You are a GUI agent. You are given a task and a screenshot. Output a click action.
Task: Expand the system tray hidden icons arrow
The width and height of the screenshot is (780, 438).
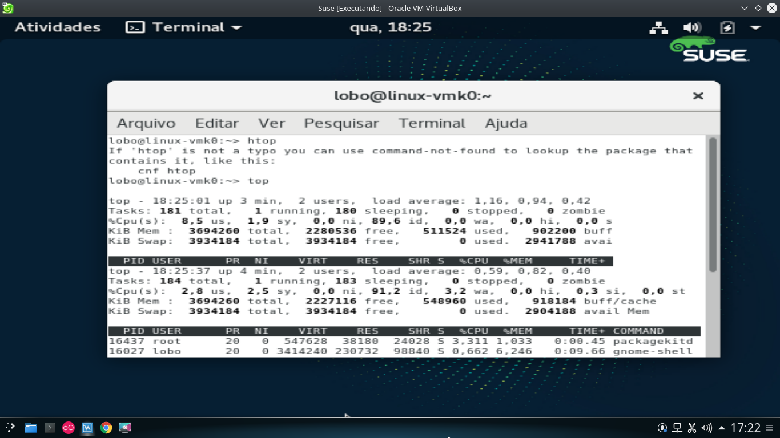coord(721,428)
